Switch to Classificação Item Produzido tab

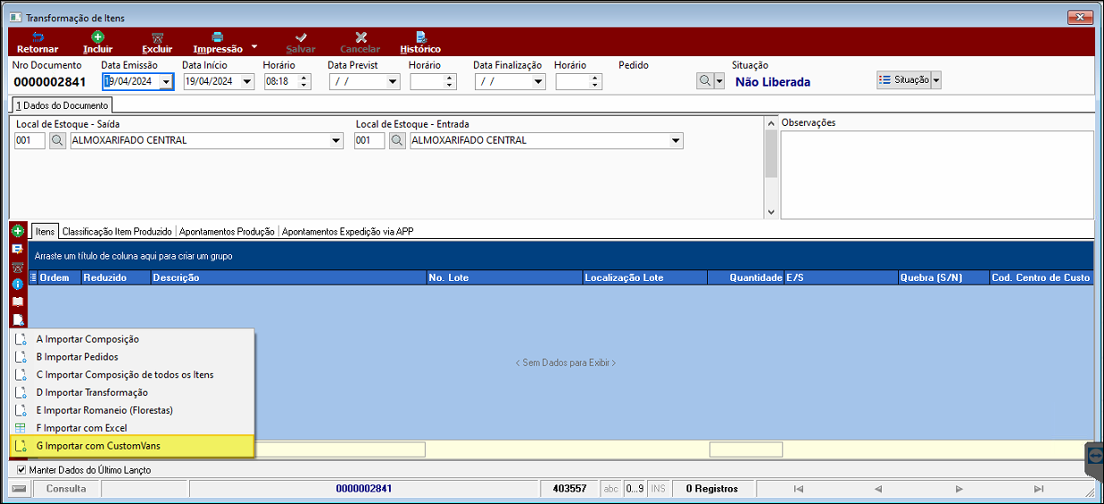coord(117,231)
